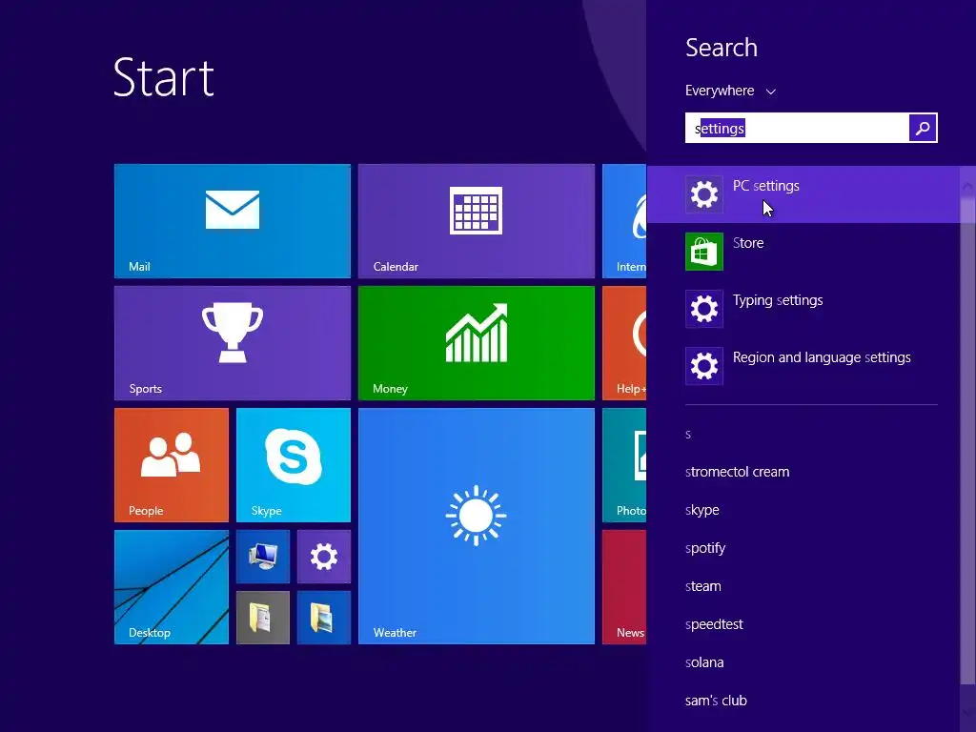
Task: Click the green Store bag icon
Action: click(704, 252)
